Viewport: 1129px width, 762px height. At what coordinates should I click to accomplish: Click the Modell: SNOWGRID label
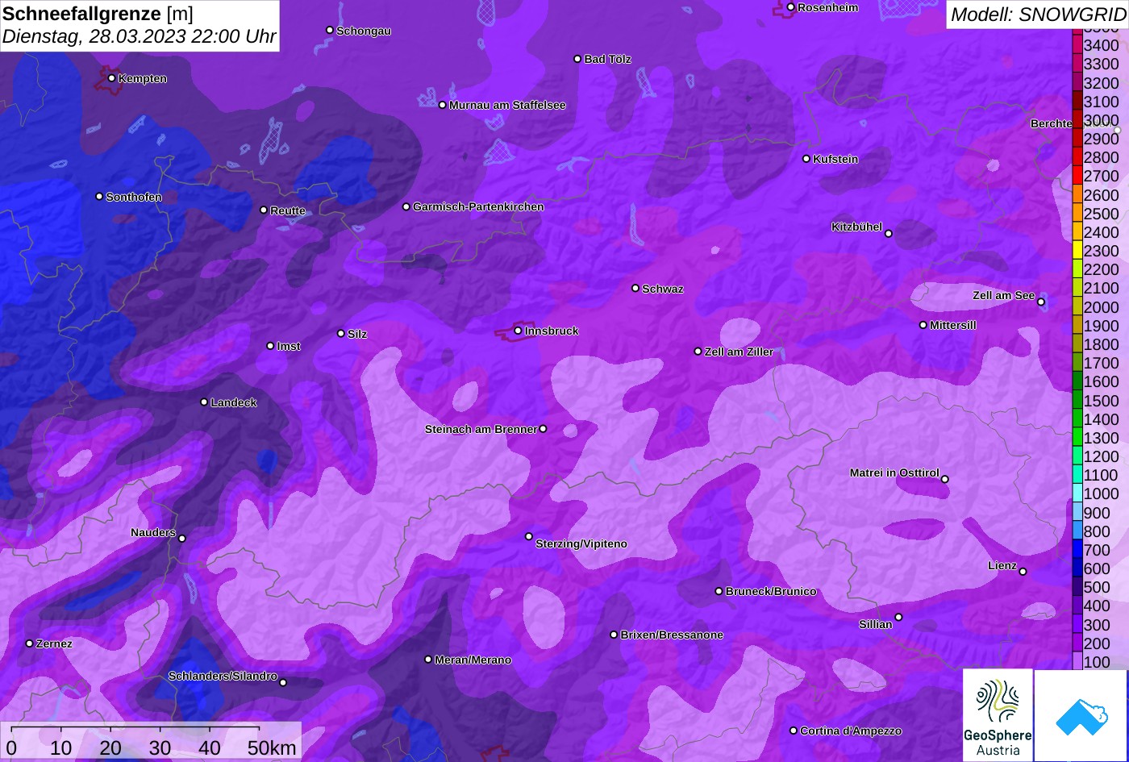(1038, 15)
